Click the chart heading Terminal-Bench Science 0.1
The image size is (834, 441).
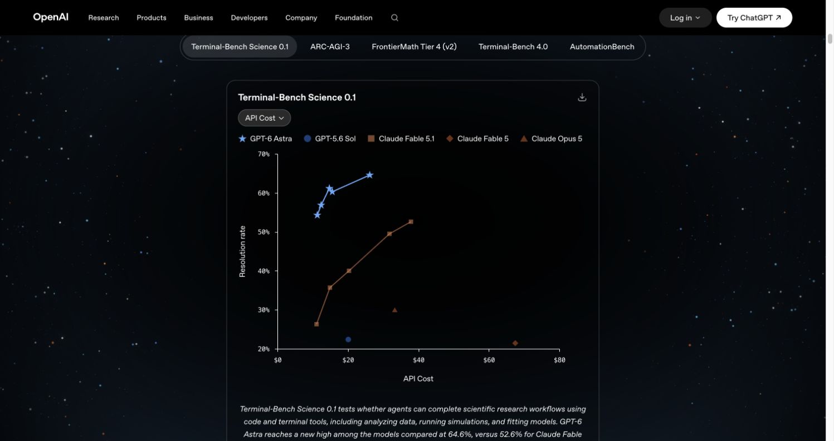click(x=297, y=97)
